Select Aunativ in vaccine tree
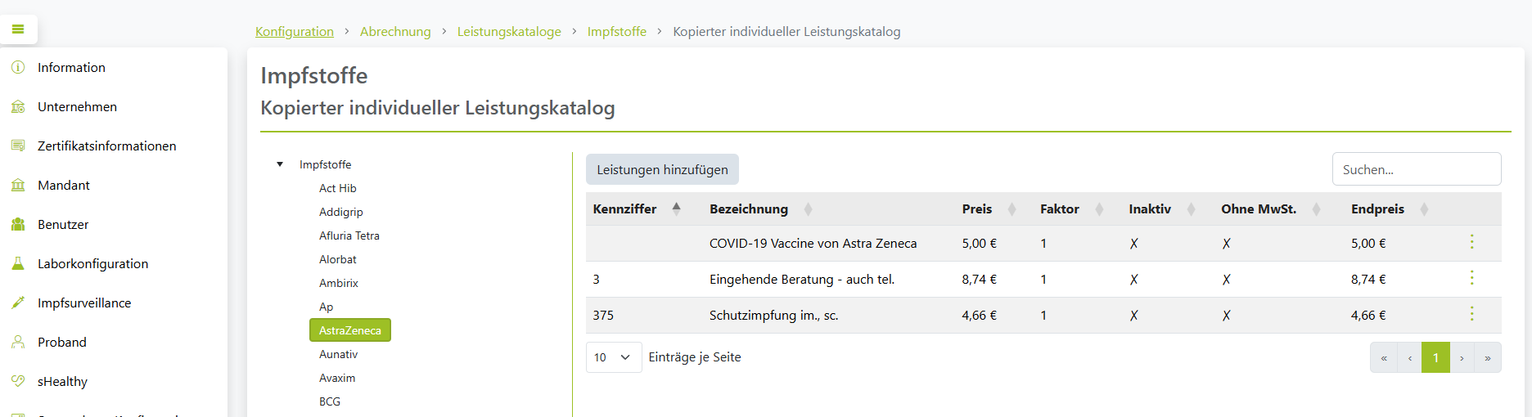 [x=339, y=354]
